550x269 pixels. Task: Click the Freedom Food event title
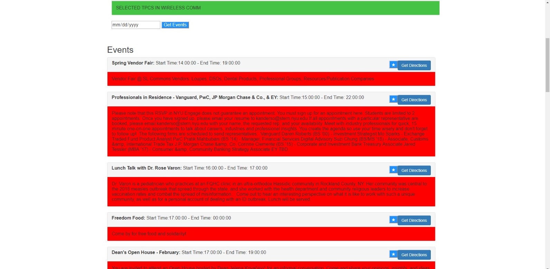pos(128,218)
